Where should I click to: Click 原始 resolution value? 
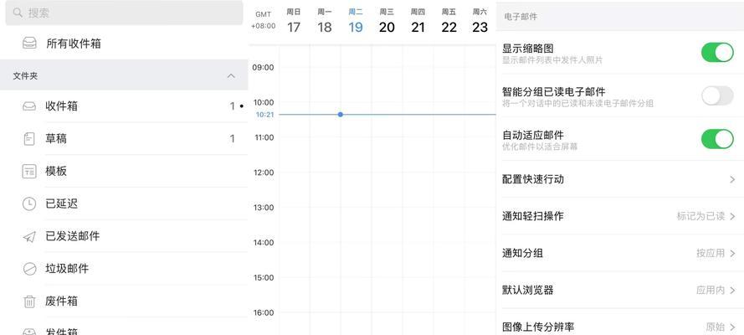click(x=716, y=327)
